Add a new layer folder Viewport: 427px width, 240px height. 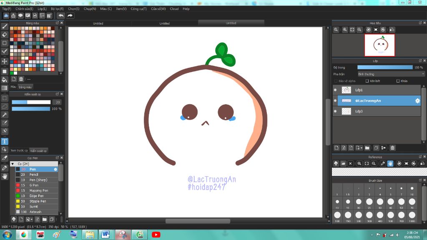367,148
